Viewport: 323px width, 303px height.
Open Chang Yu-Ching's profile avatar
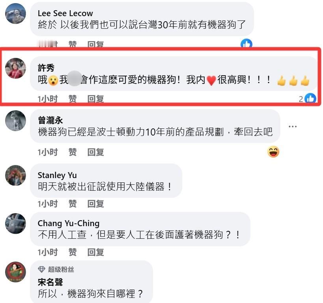click(x=15, y=223)
